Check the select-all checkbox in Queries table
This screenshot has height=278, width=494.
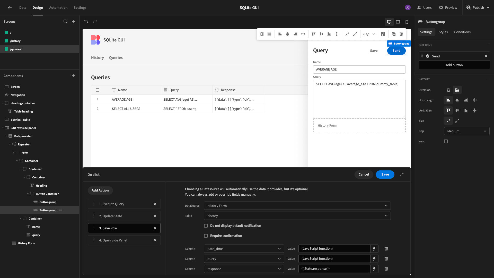pyautogui.click(x=98, y=90)
